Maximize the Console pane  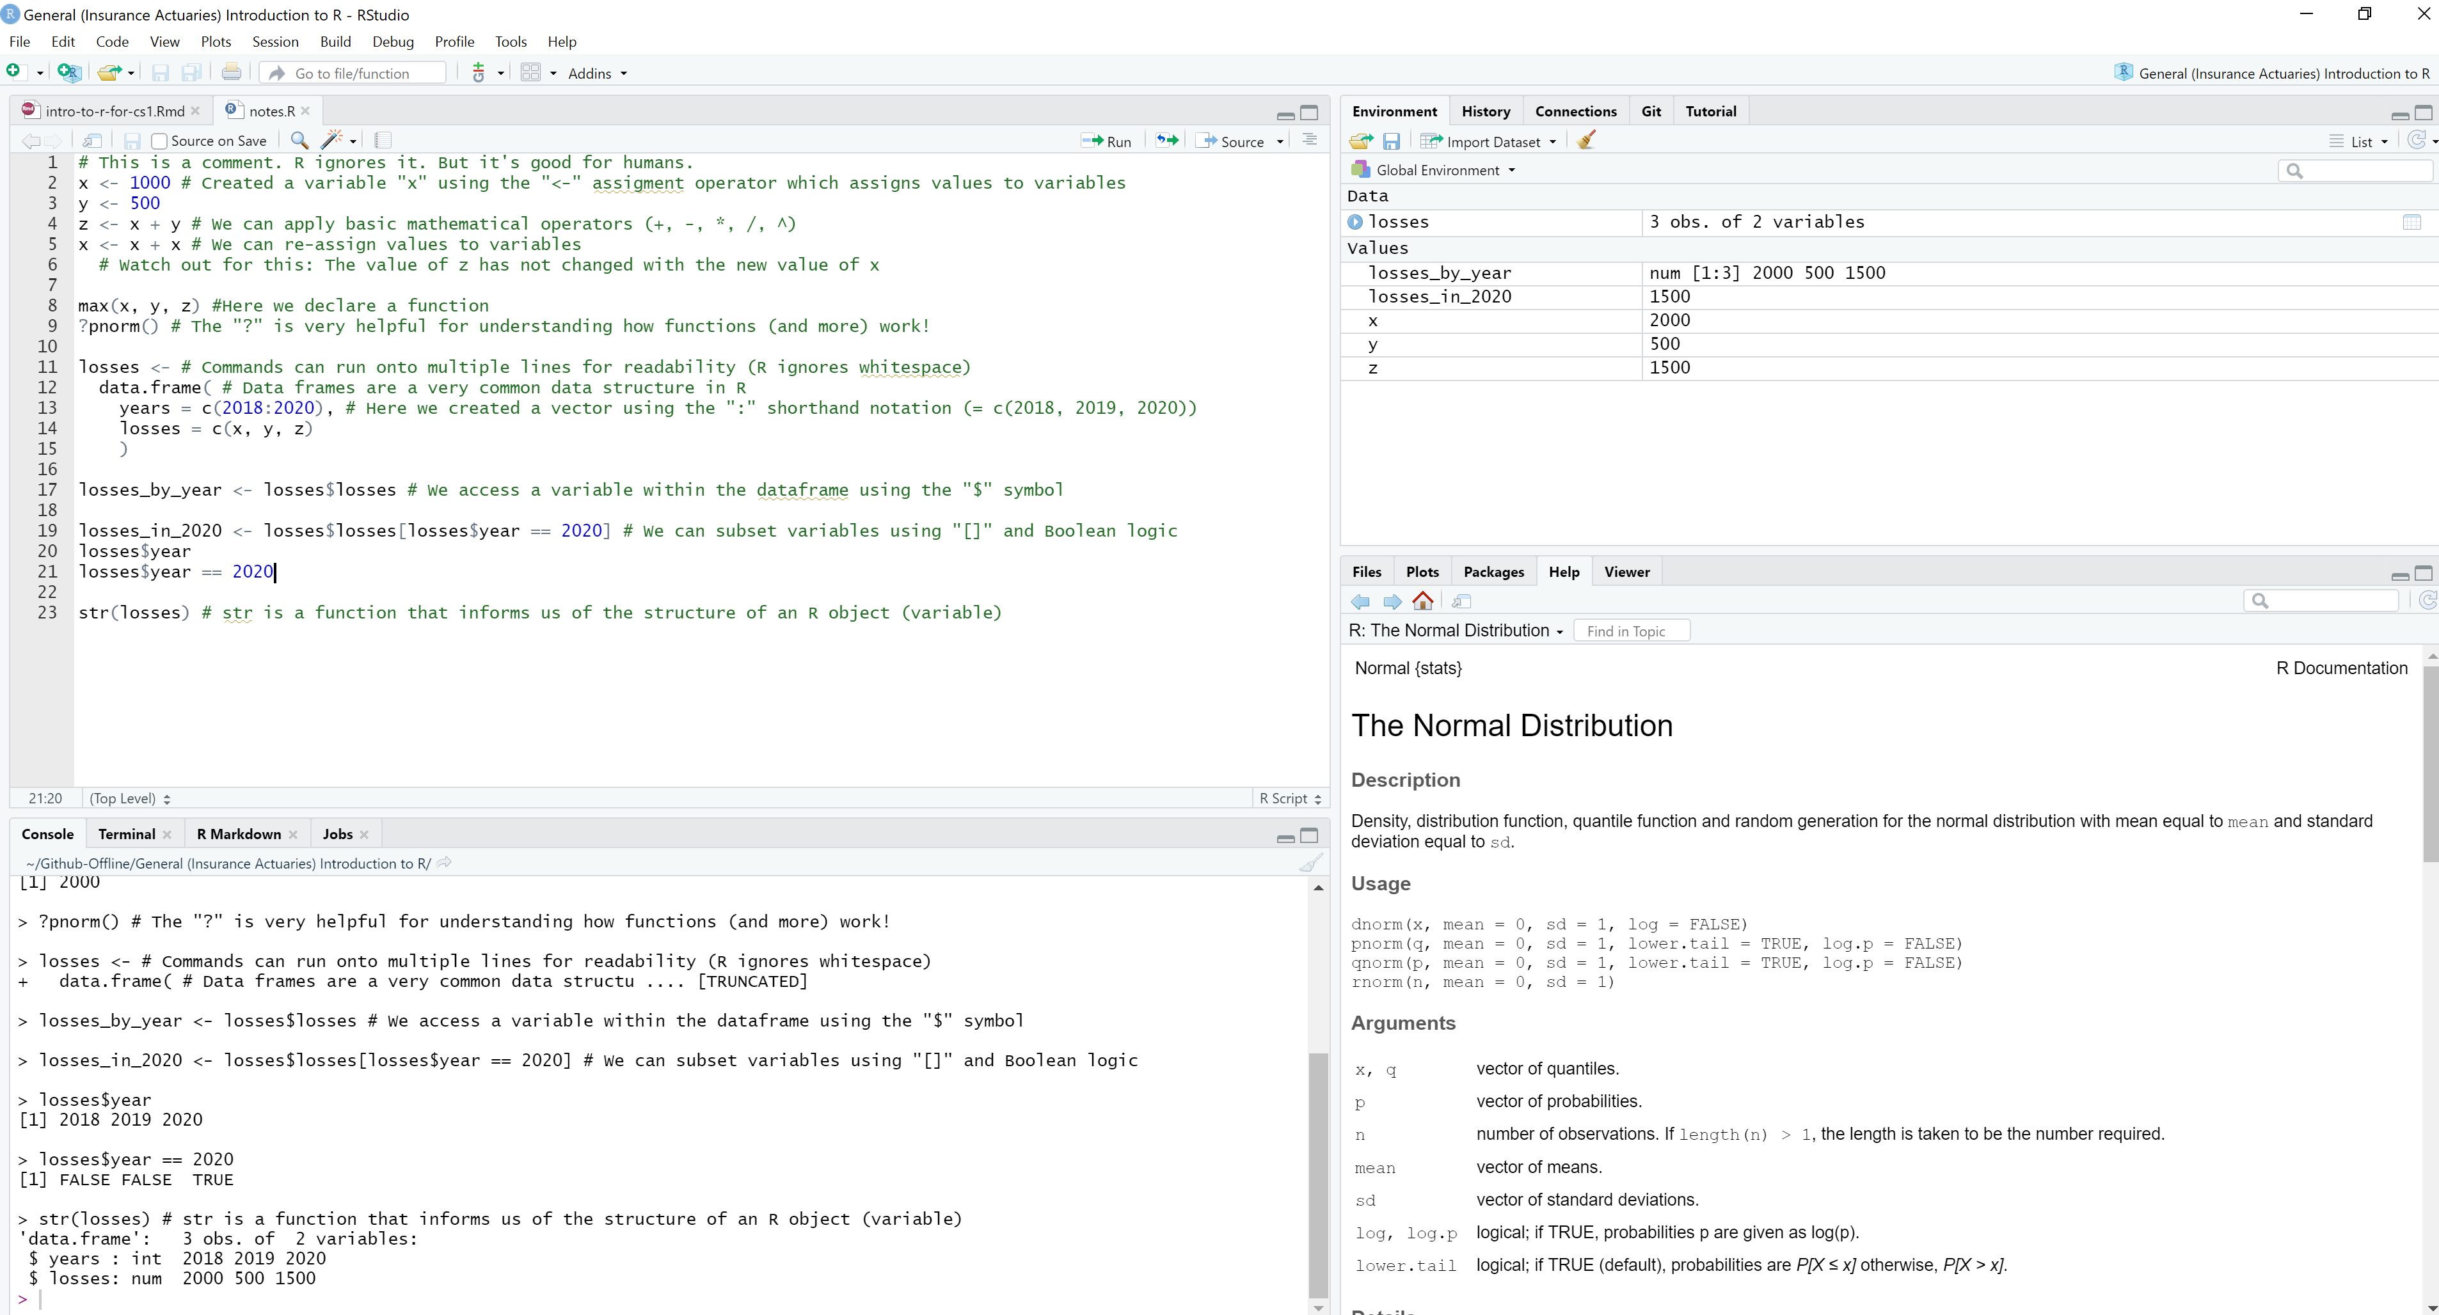[1308, 835]
